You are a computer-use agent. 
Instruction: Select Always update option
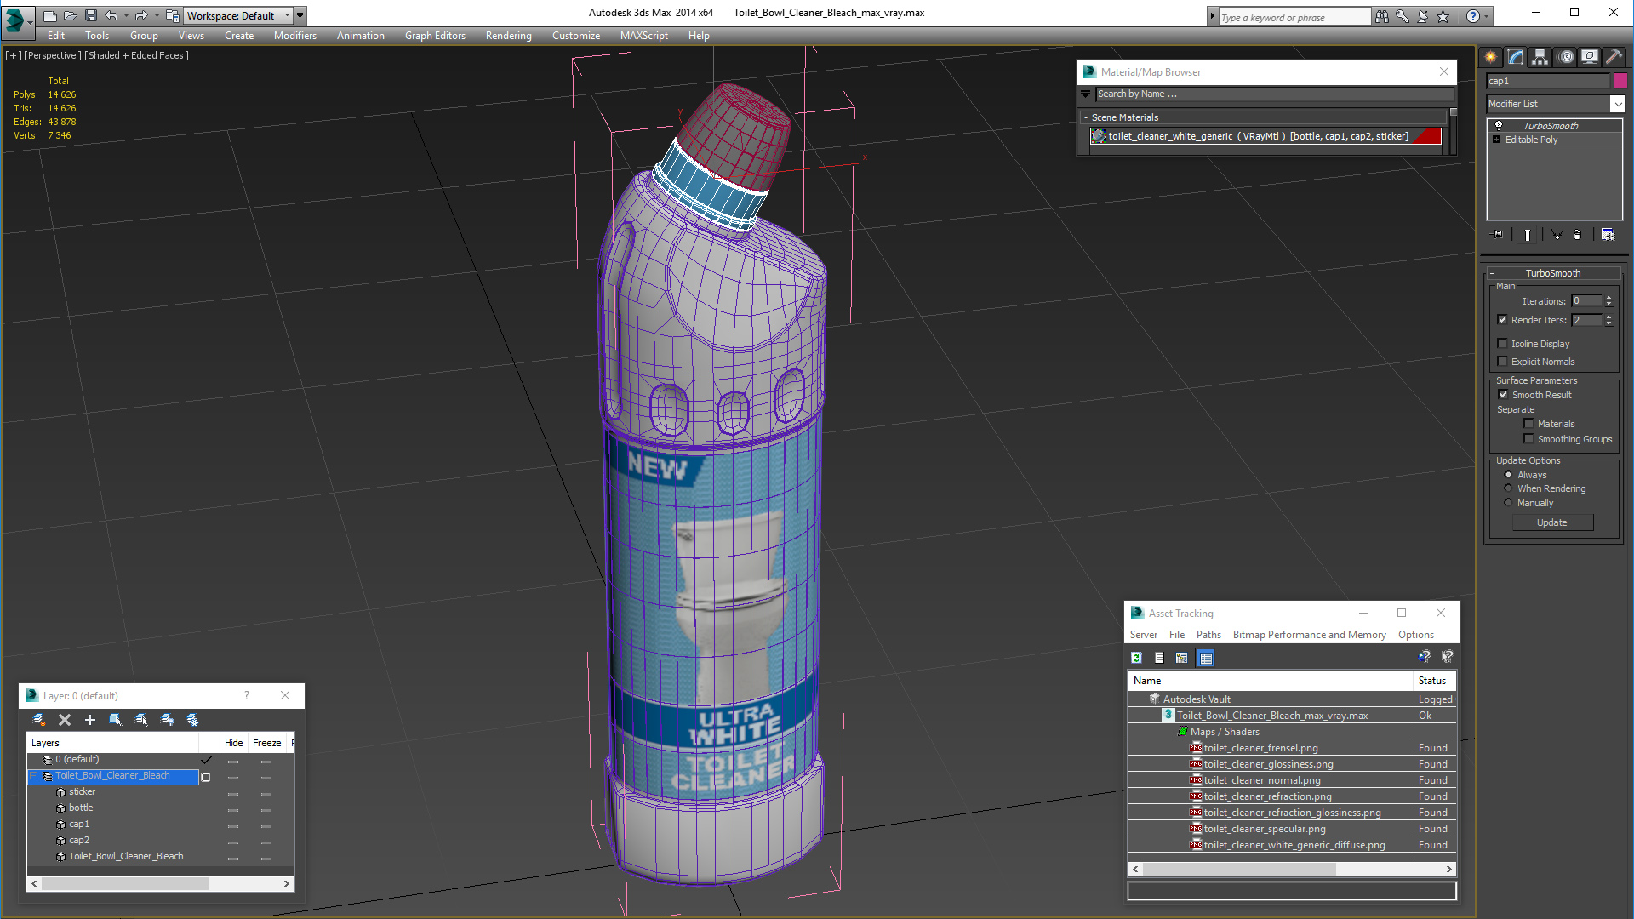[x=1508, y=475]
